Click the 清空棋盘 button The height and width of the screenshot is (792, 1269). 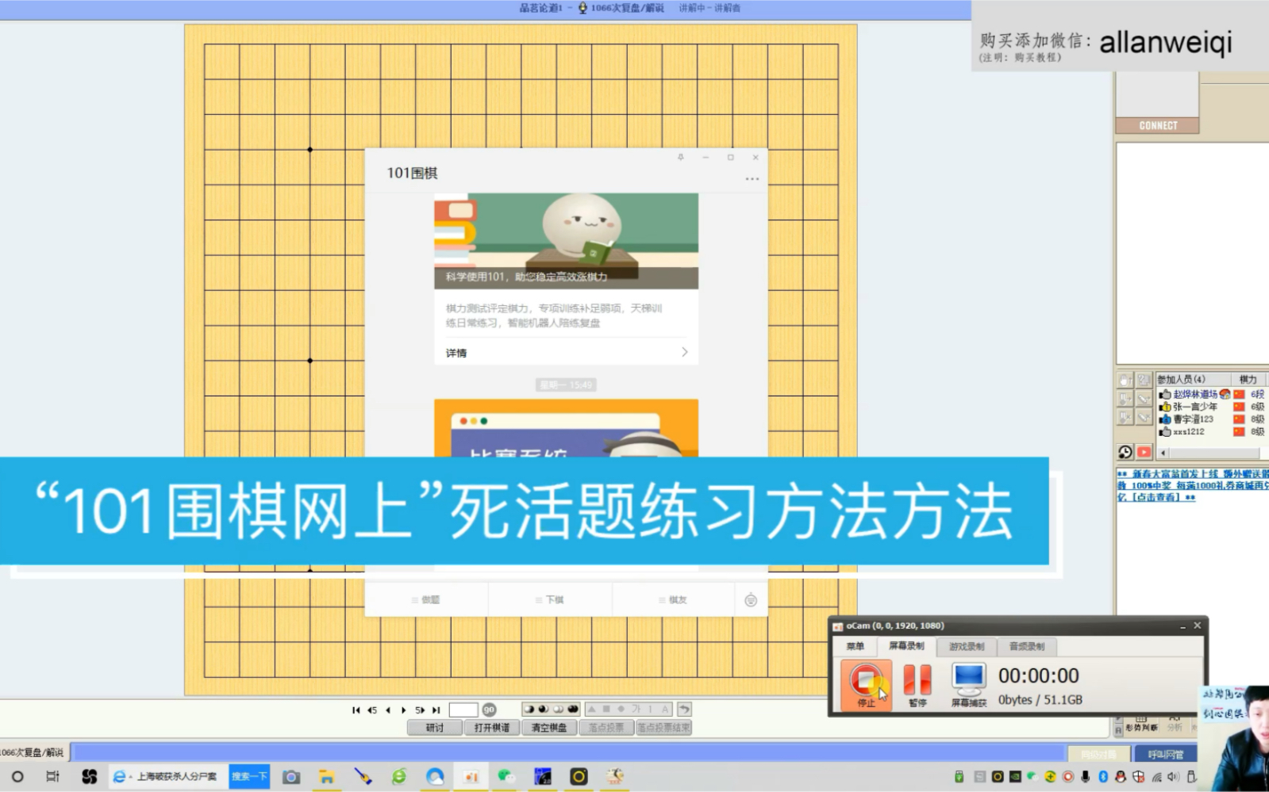(549, 727)
